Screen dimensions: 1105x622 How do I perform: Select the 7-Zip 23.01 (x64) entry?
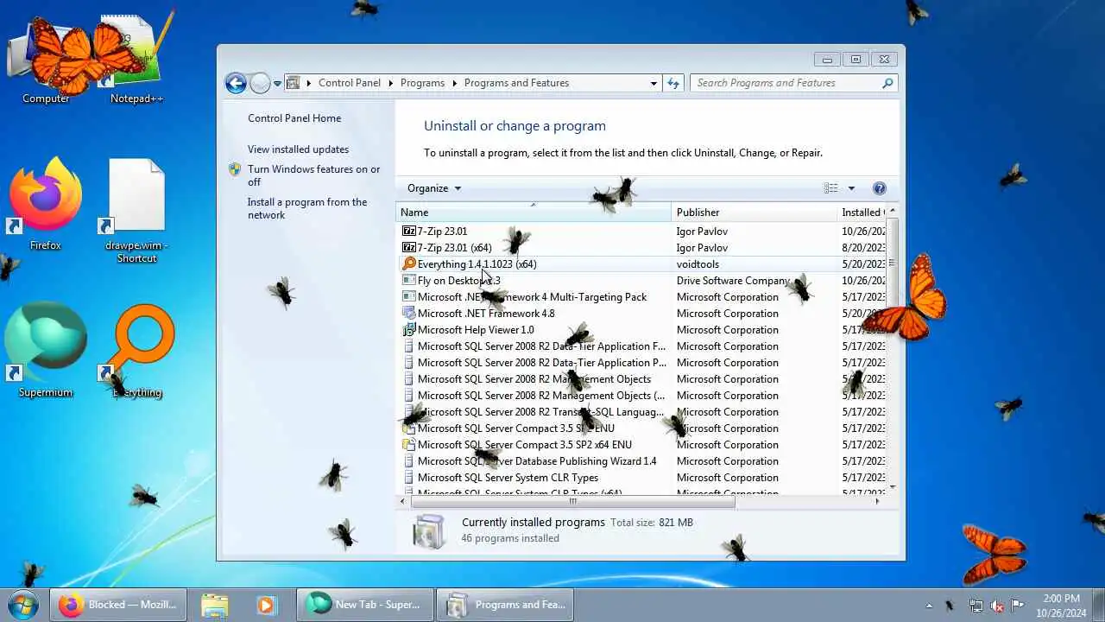point(641,248)
